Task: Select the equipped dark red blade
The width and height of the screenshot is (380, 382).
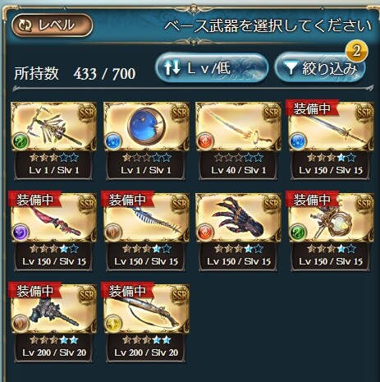Action: [x=53, y=232]
